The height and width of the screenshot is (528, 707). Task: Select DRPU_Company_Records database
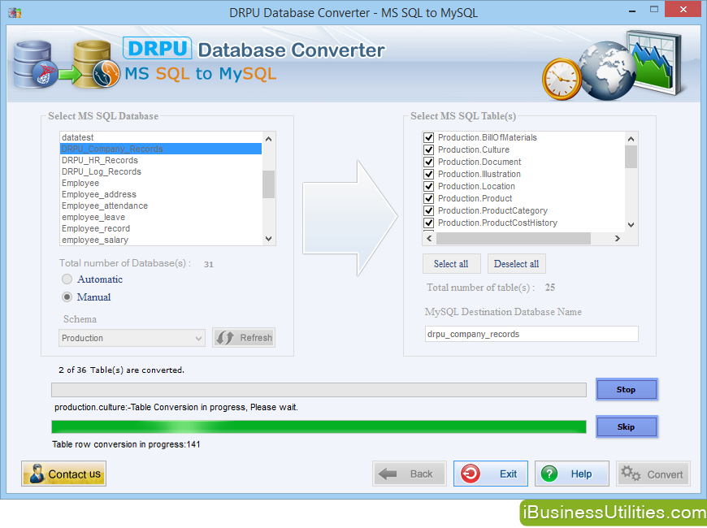161,149
